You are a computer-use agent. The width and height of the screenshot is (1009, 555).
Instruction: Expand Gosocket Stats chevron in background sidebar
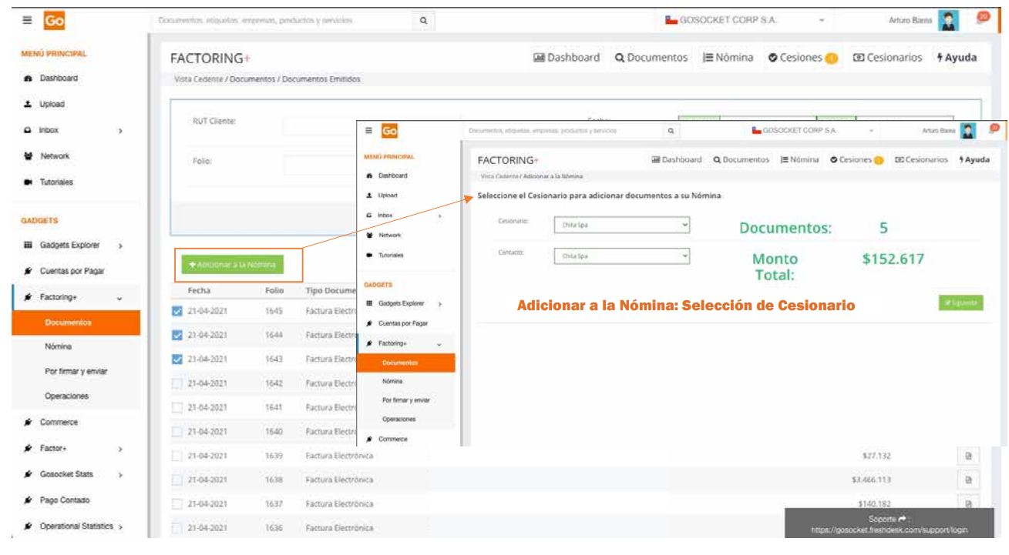coord(120,475)
